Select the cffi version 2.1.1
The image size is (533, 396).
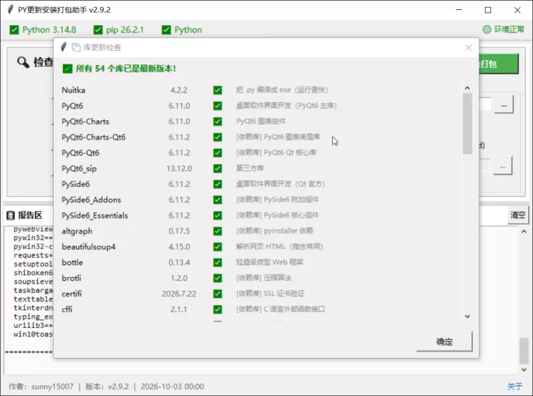(x=178, y=309)
